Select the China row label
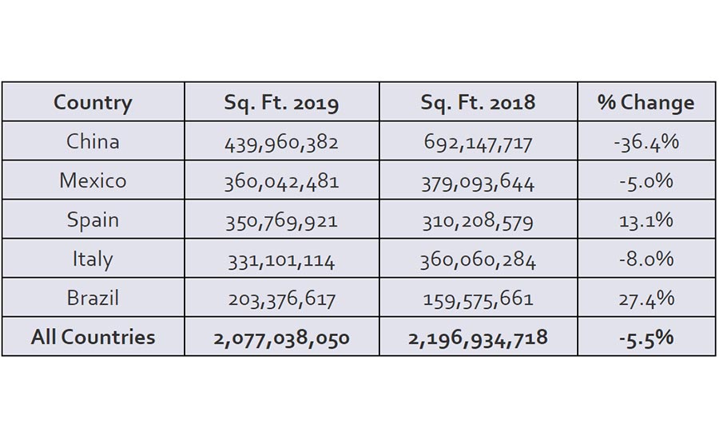 click(x=93, y=142)
